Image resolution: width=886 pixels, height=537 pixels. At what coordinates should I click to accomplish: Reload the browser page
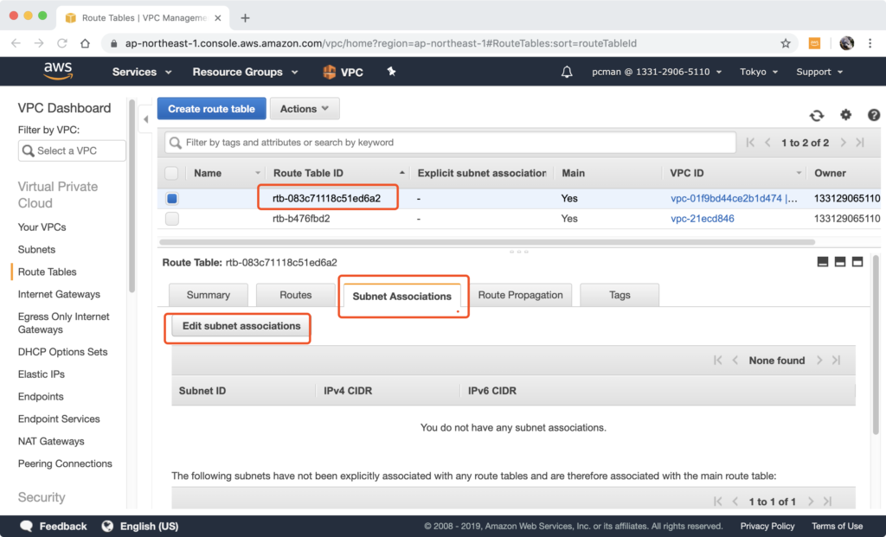62,43
